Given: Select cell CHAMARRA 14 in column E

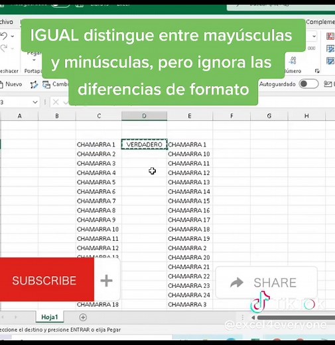Looking at the screenshot, I should point(190,192).
